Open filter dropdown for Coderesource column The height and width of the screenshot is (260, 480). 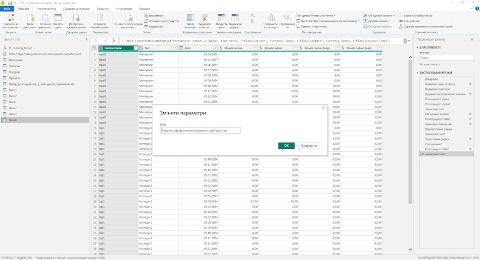pos(135,48)
